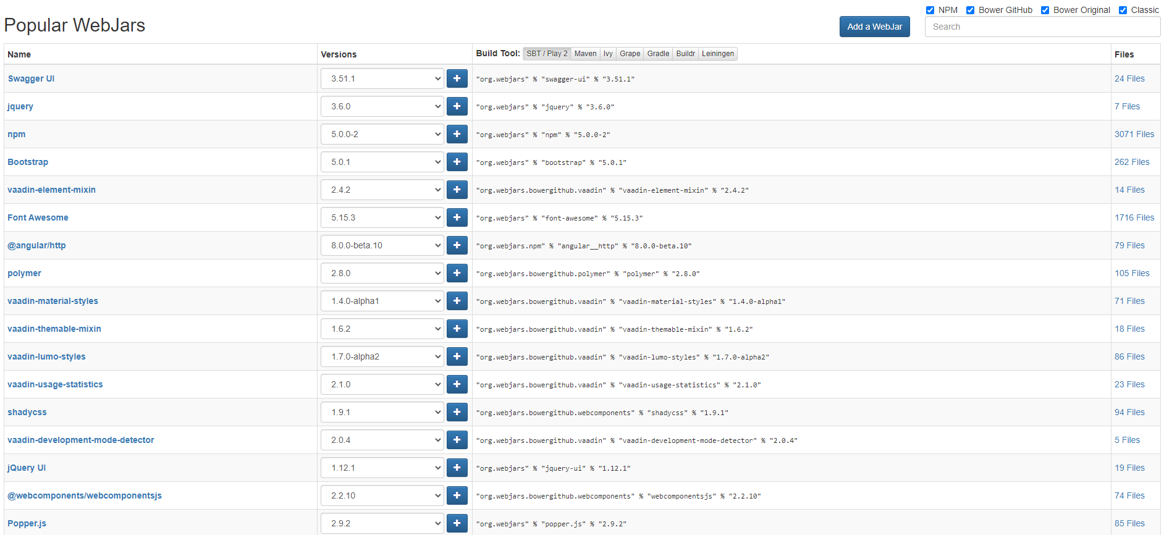
Task: Toggle the Bower GitHub checkbox
Action: 970,10
